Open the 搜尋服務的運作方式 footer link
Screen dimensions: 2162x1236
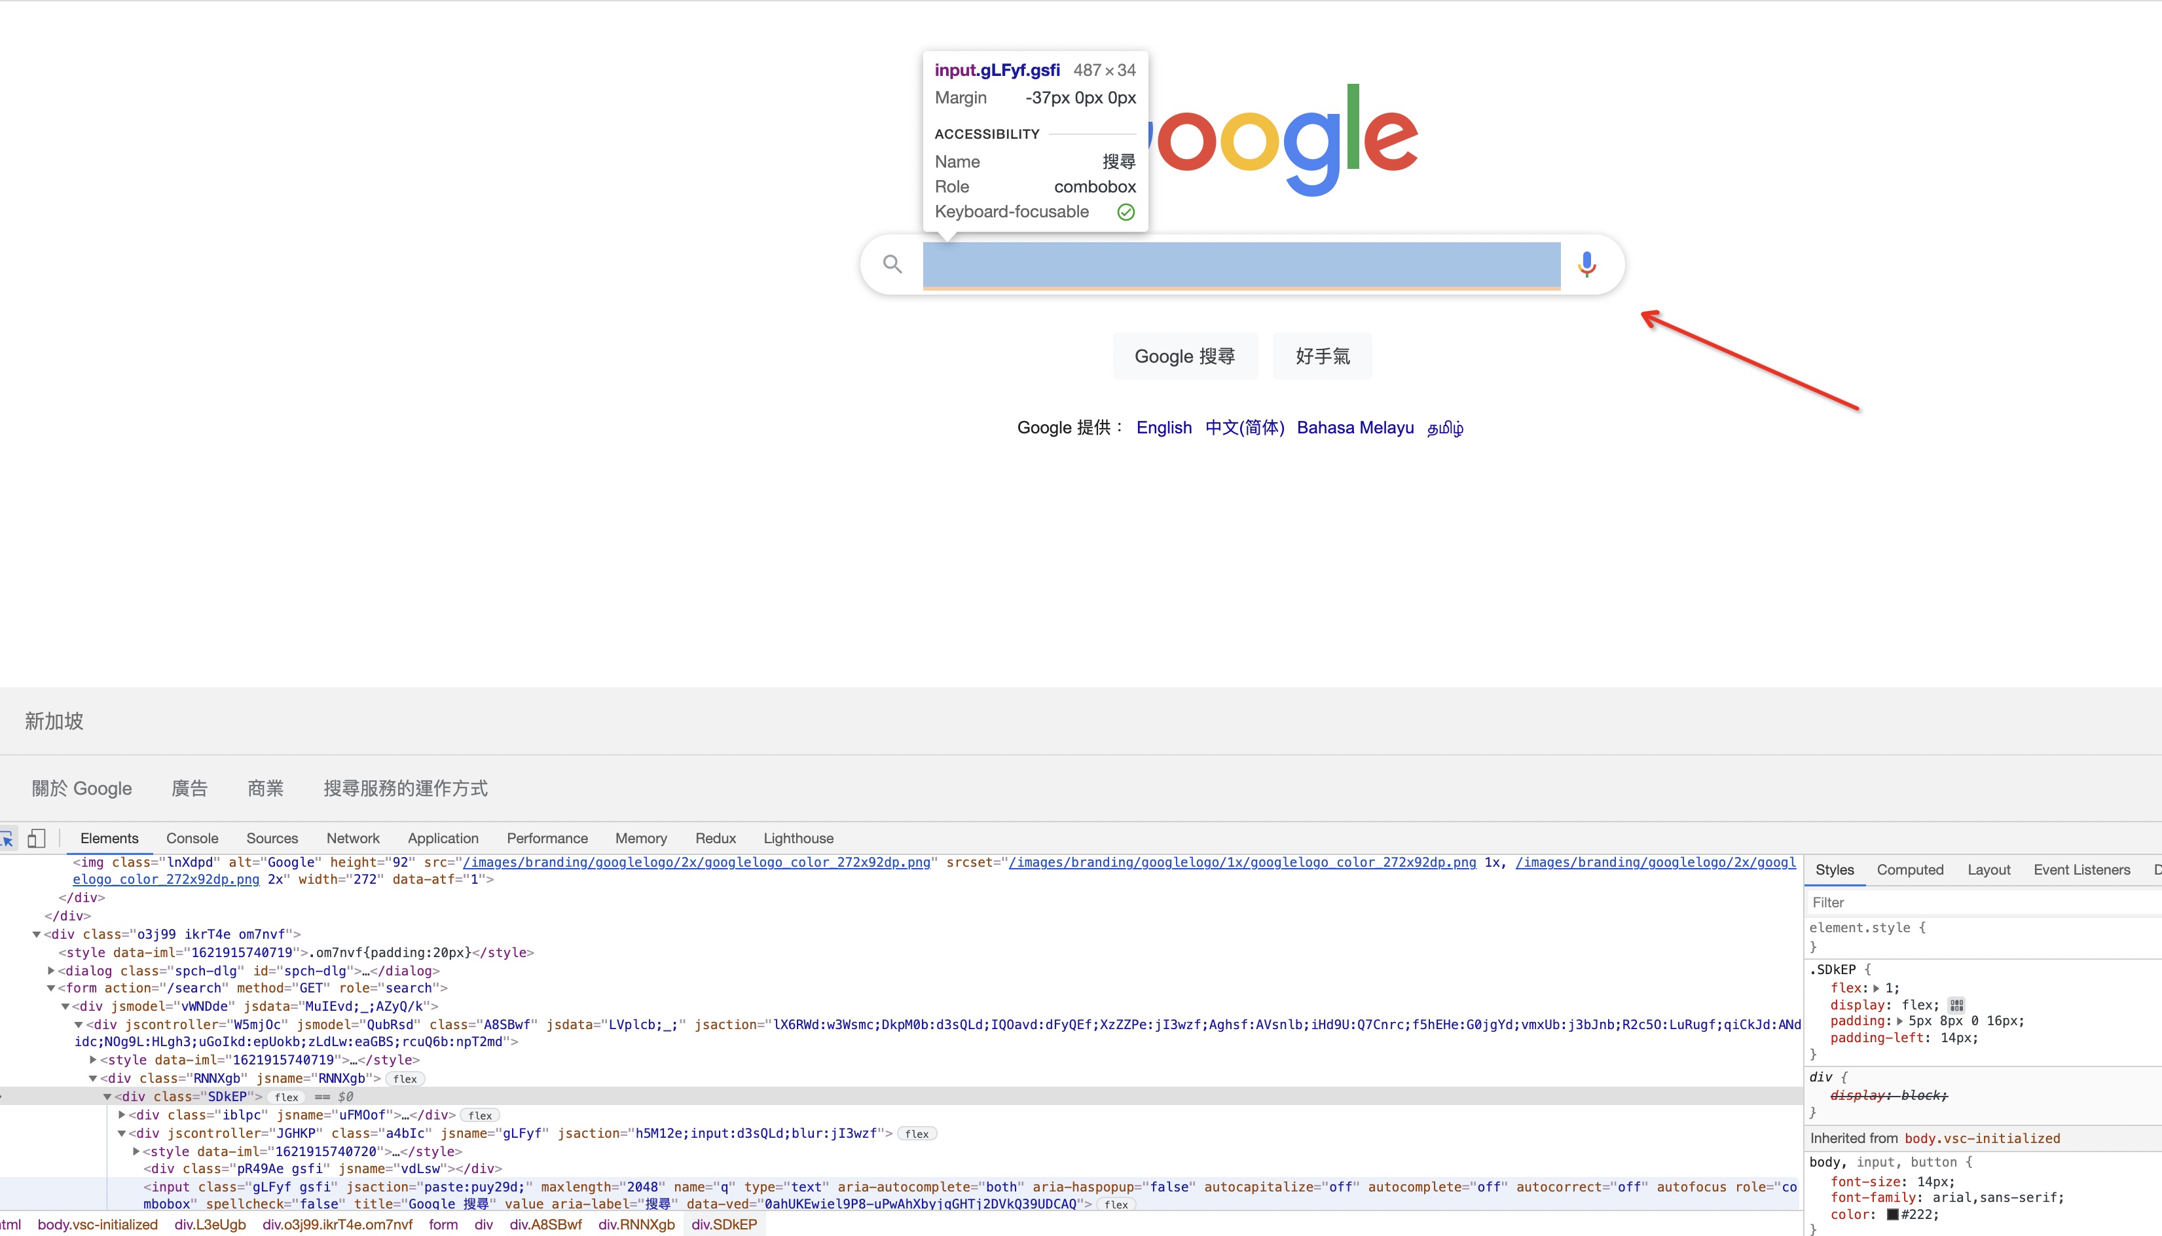[406, 789]
